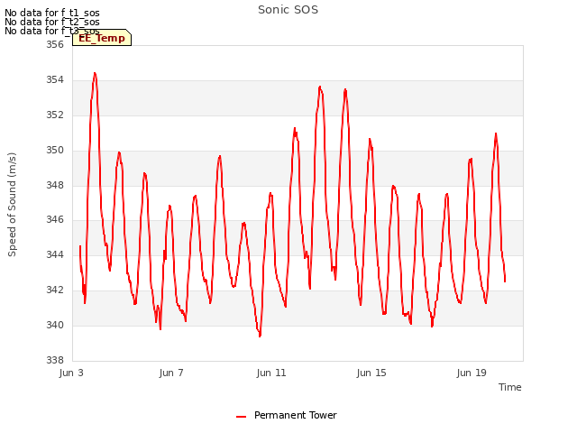Click the 344 y-axis tick label

(55, 254)
